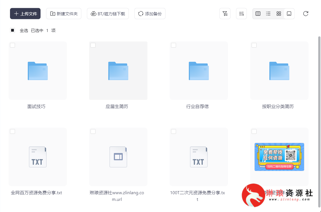Click the 100T二次元资源免费分享.txt file name
This screenshot has width=321, height=212.
click(x=197, y=196)
